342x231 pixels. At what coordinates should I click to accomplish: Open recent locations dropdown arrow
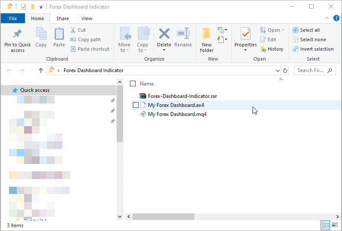(x=32, y=70)
